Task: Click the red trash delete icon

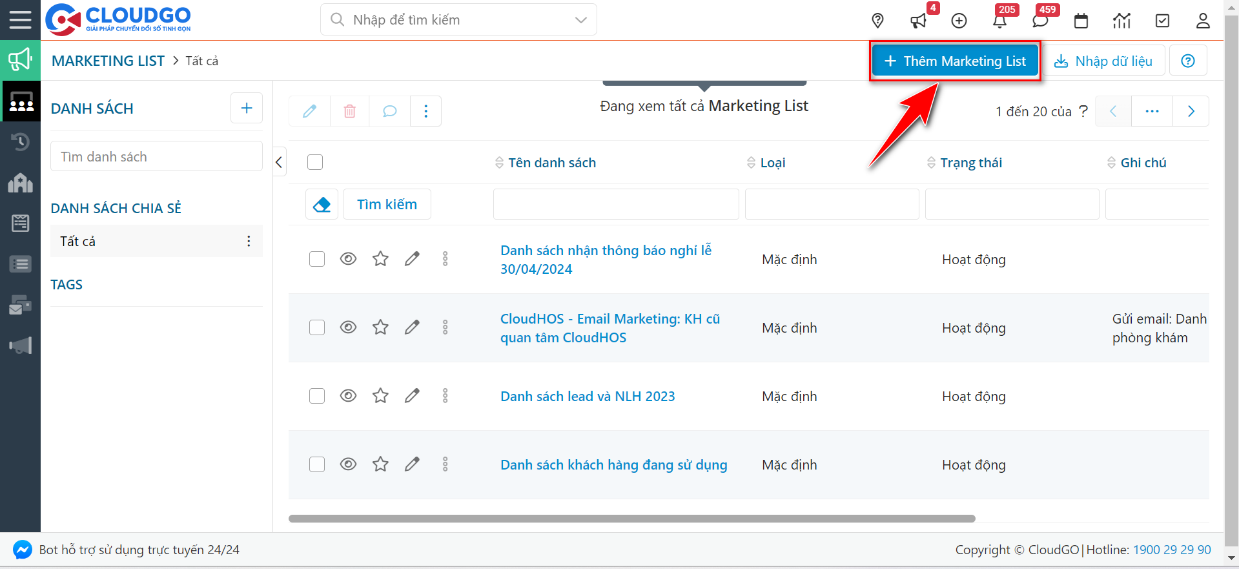Action: tap(349, 111)
